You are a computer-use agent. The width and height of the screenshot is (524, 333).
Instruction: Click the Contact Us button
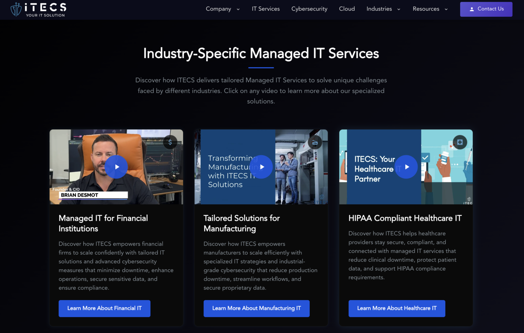point(486,9)
